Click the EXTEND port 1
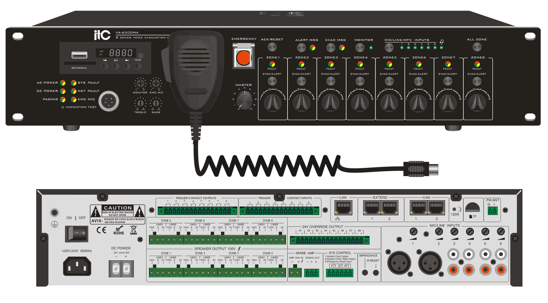Image resolution: width=548 pixels, height=303 pixels. pos(372,208)
